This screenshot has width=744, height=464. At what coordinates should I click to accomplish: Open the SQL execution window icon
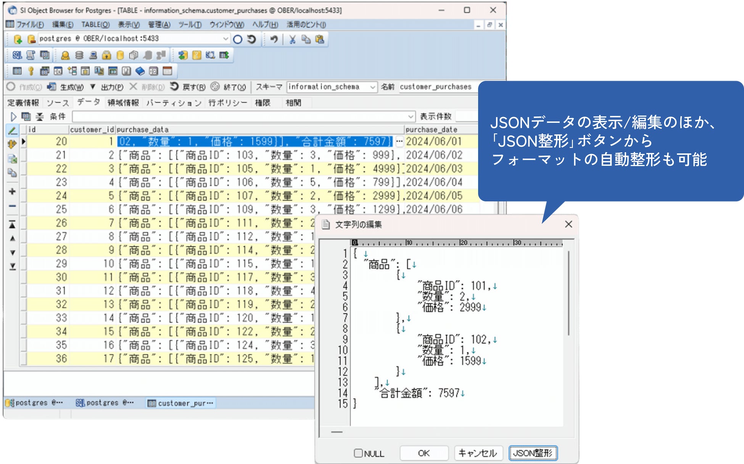point(17,56)
